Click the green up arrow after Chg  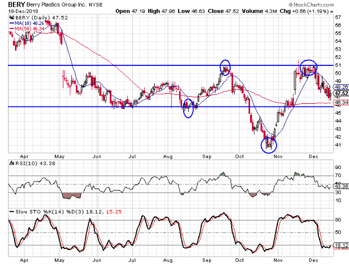[x=332, y=11]
